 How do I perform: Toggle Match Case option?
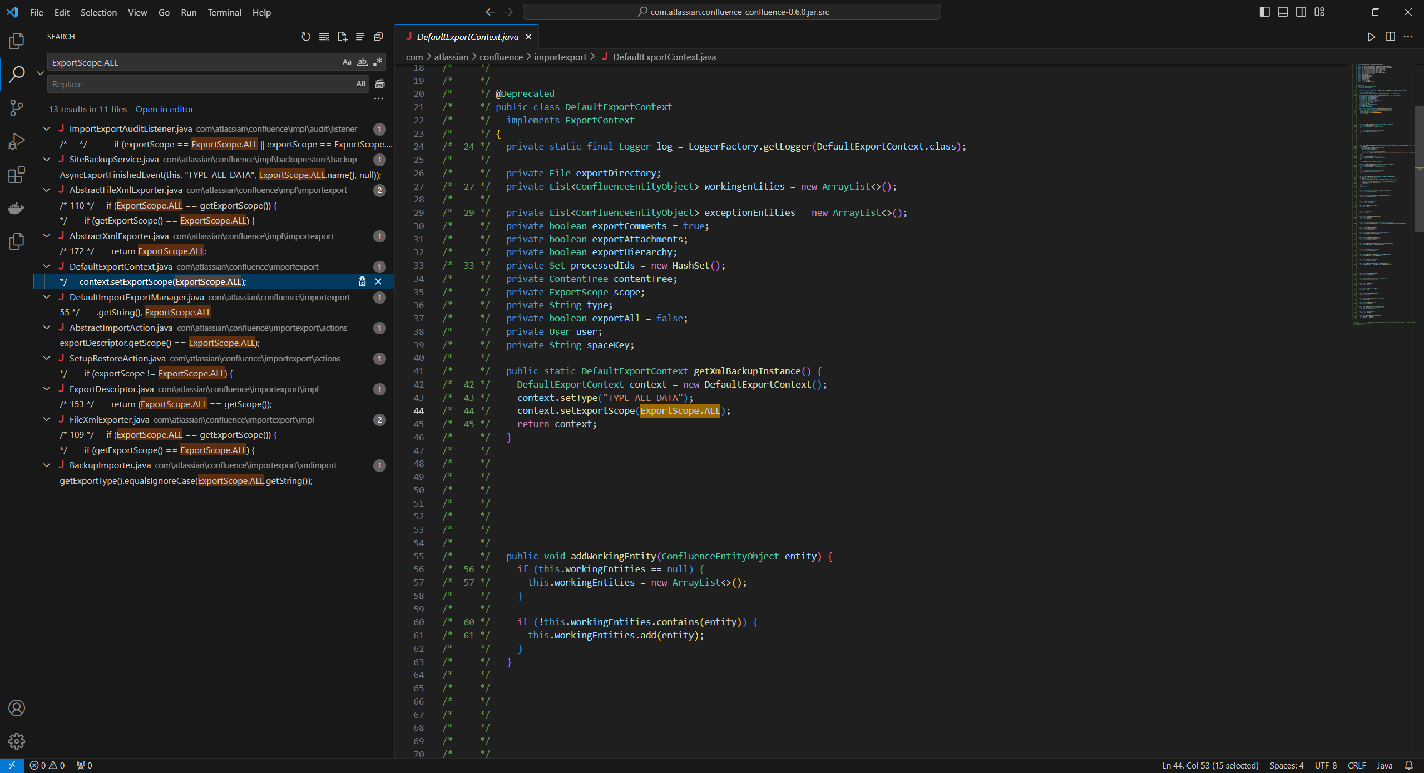click(x=347, y=62)
